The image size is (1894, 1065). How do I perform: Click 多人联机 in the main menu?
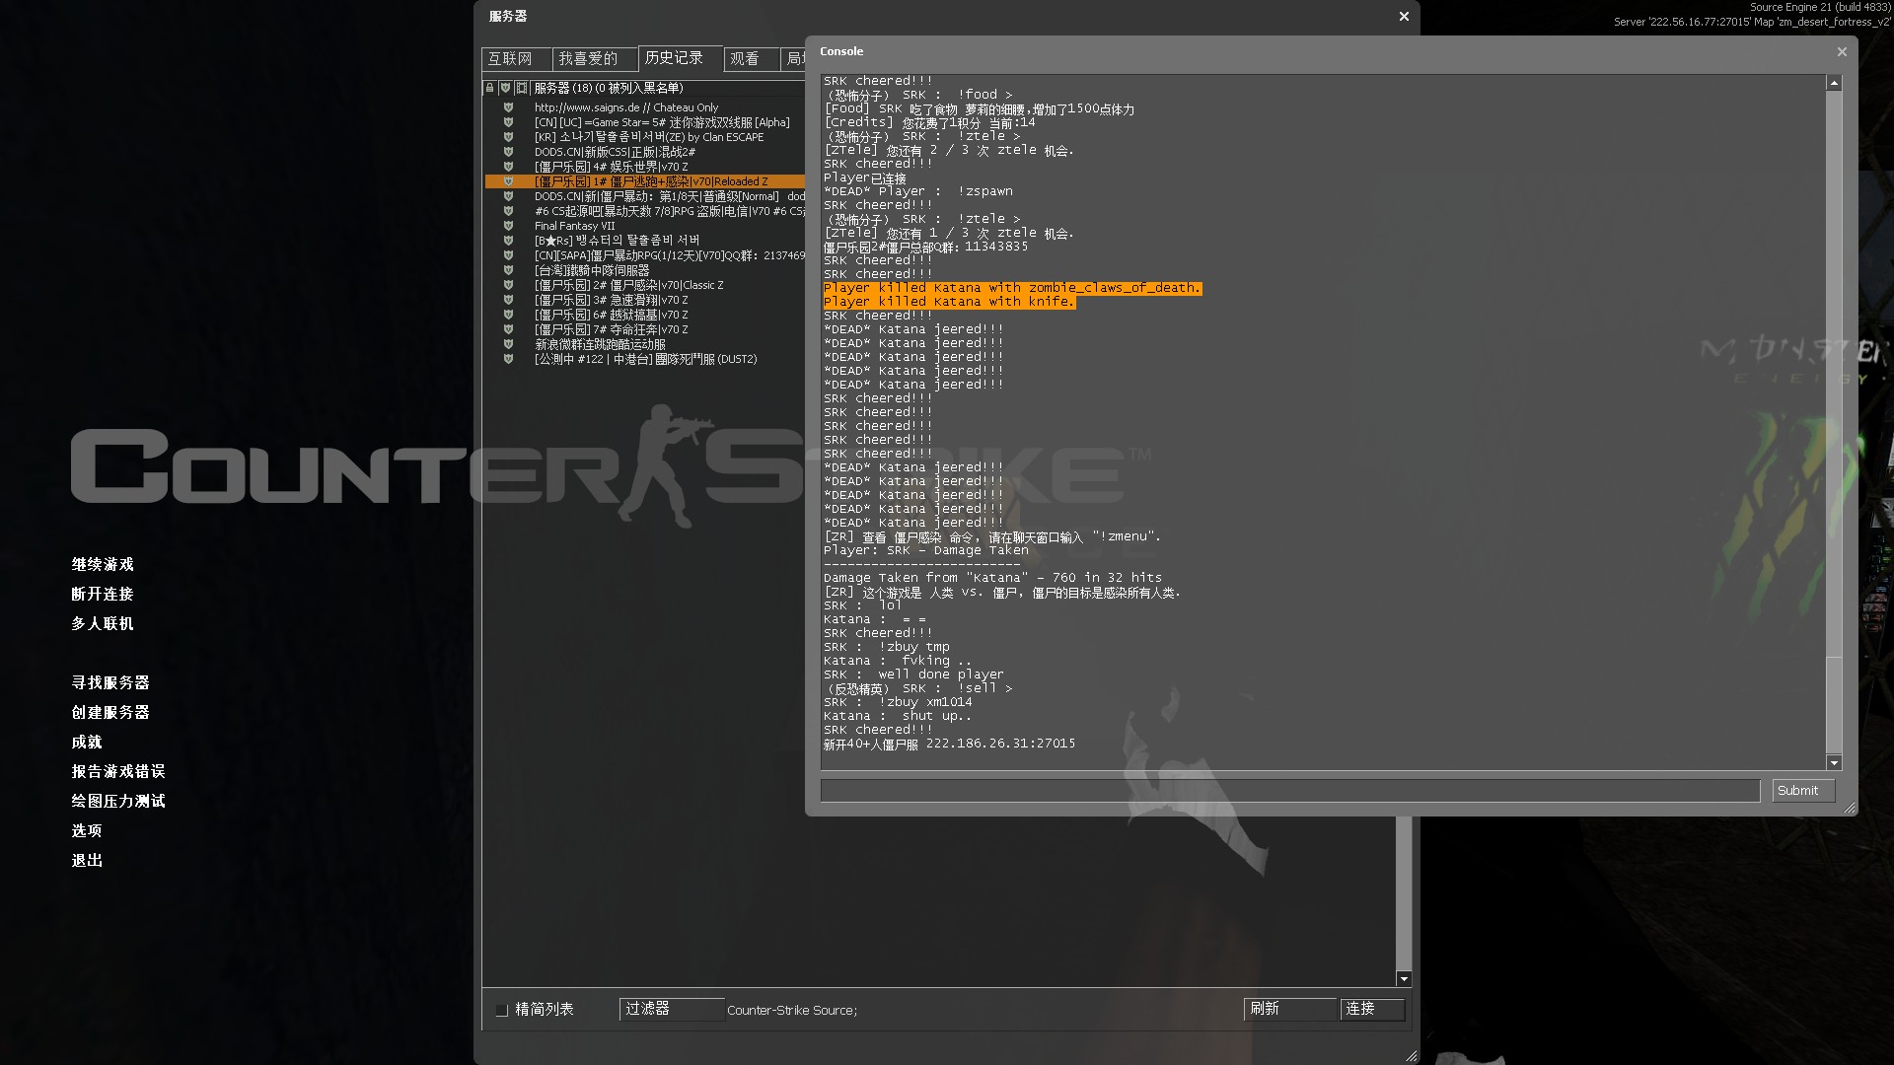click(x=103, y=623)
